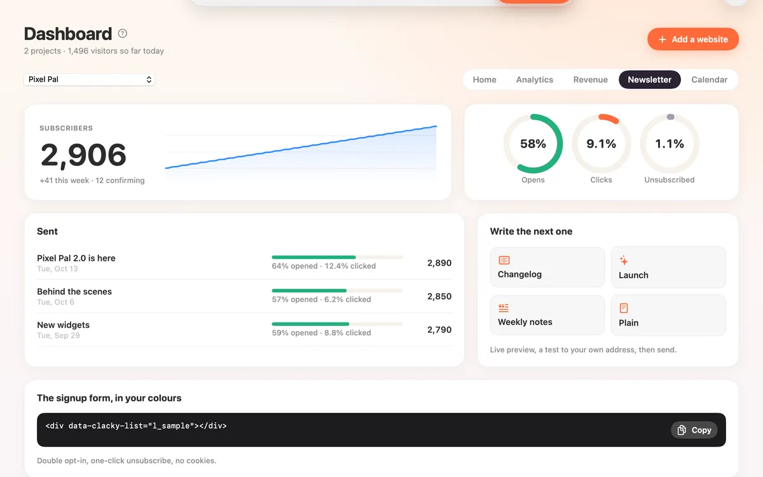This screenshot has width=763, height=477.
Task: Click the "Double opt-in, one-click unsubscribe" note
Action: (127, 460)
